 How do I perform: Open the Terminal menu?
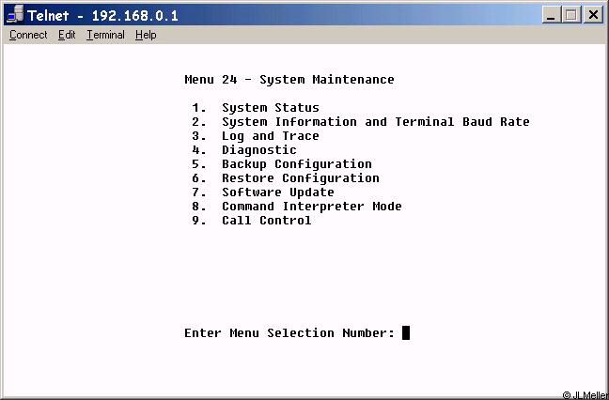pos(105,35)
